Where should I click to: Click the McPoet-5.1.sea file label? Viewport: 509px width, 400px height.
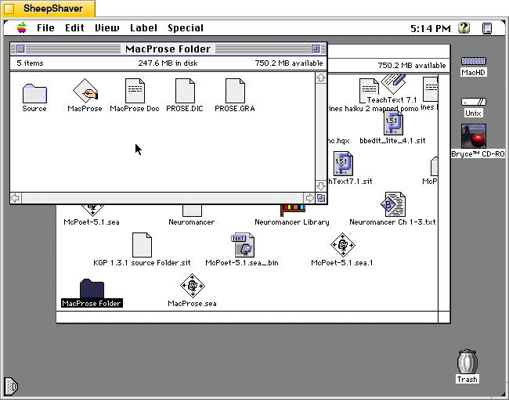92,222
